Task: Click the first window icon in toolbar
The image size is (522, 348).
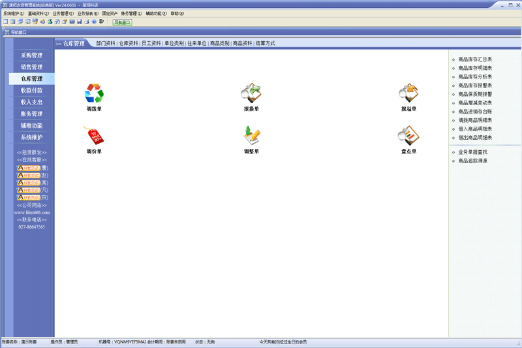Action: pos(5,22)
